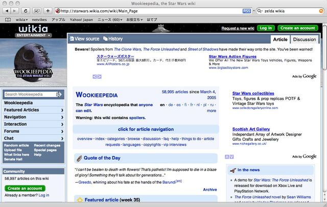This screenshot has height=207, width=327.
Task: Click 'click for article navigation' link
Action: 146,129
